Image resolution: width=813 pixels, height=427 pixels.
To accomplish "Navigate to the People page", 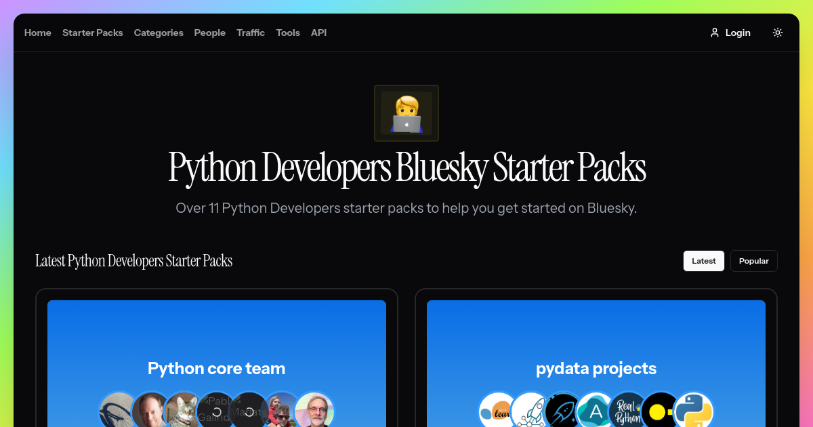I will click(210, 33).
